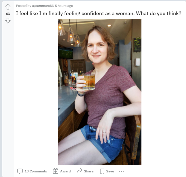The image size is (186, 177).
Task: Open the post photo at the face
Action: pyautogui.click(x=97, y=47)
